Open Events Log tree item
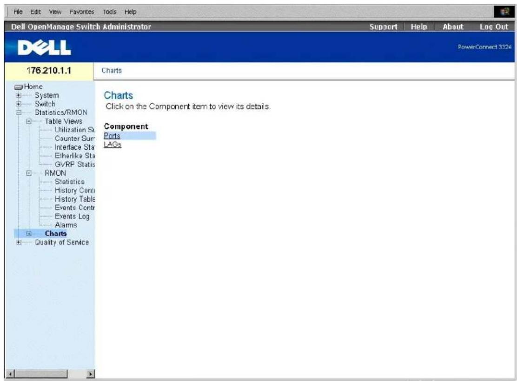Image resolution: width=517 pixels, height=381 pixels. 72,216
